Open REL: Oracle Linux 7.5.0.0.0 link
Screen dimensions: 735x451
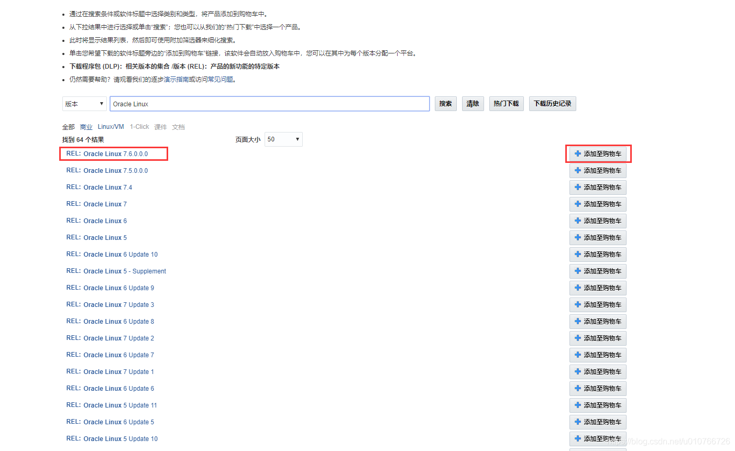click(x=107, y=171)
